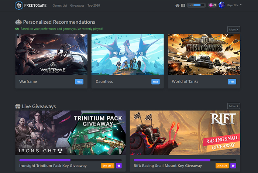
Task: Click the 51% LEFT badge
Action: click(x=108, y=166)
